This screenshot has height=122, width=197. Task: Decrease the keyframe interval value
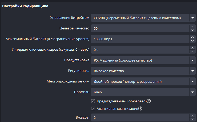click(x=193, y=52)
